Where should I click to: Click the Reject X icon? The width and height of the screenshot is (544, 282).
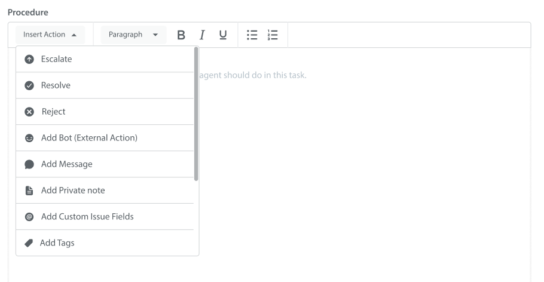pos(29,112)
